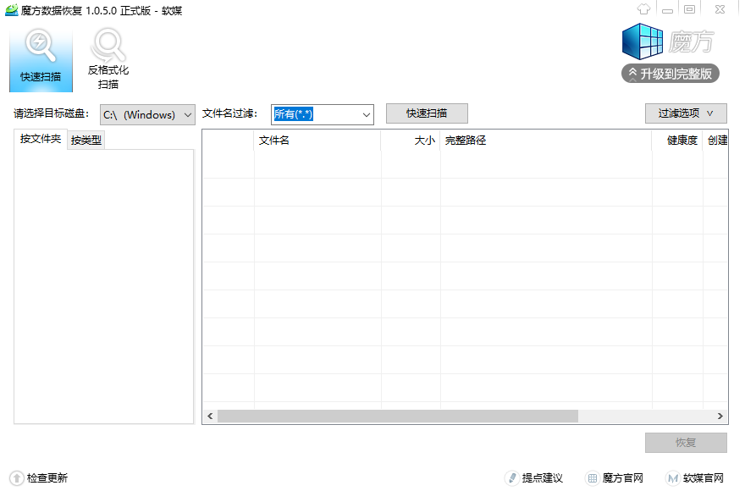
Task: Select the 反格式化扫描 scan mode icon
Action: [x=108, y=47]
